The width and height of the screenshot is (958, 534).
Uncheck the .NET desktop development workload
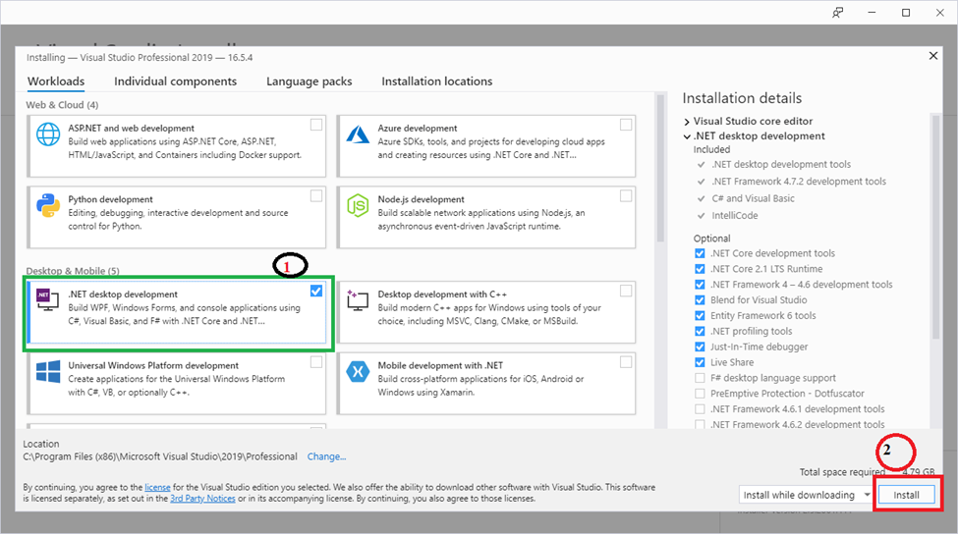click(x=315, y=291)
